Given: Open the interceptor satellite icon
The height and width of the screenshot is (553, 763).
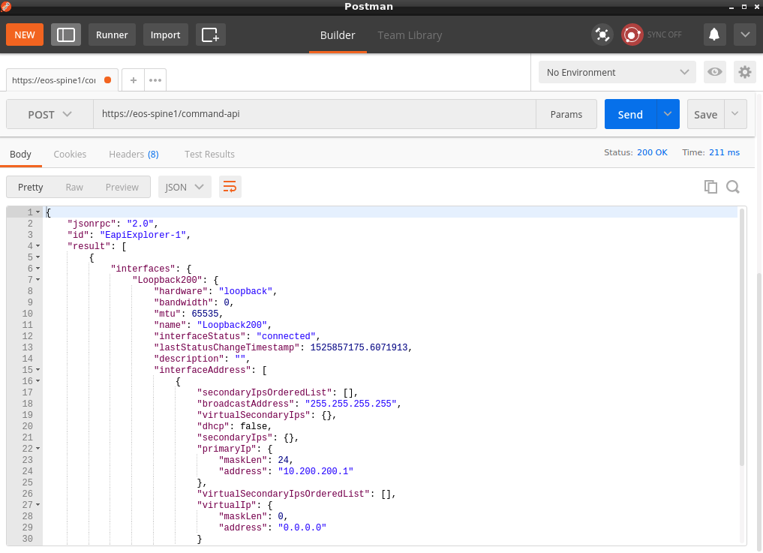Looking at the screenshot, I should point(602,35).
